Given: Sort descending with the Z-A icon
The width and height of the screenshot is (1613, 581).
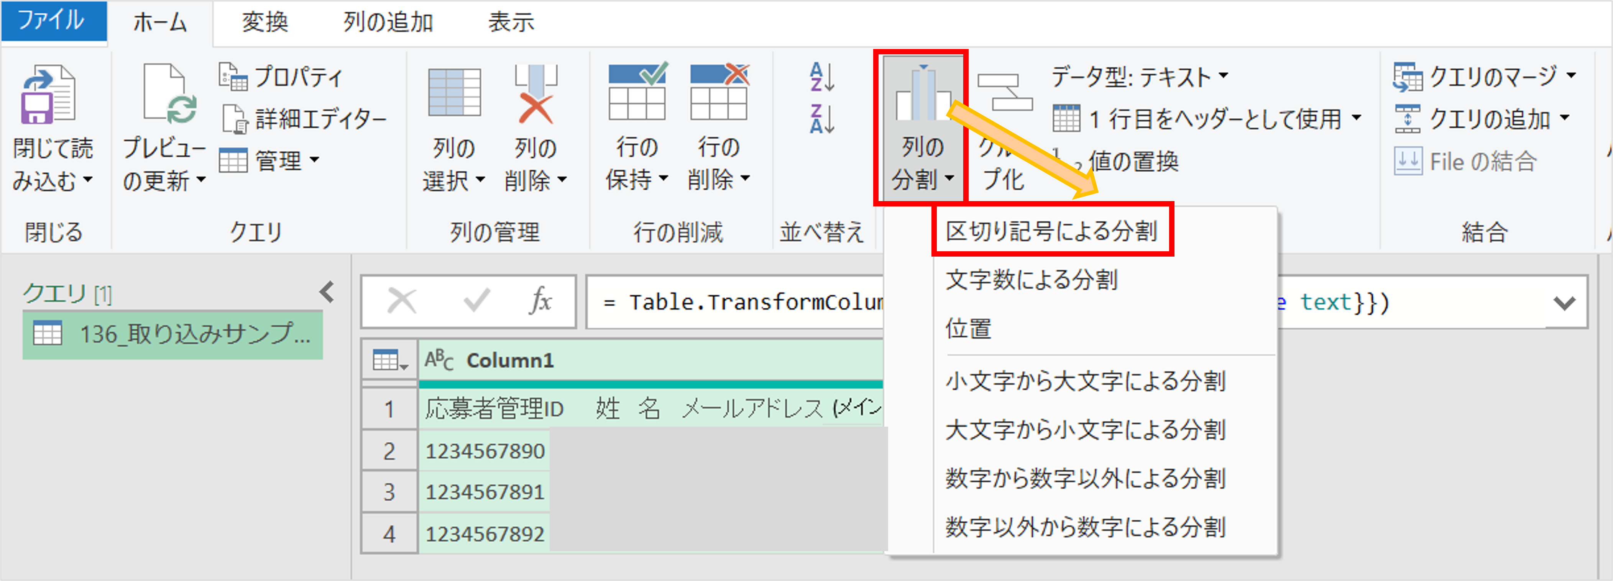Looking at the screenshot, I should [822, 119].
